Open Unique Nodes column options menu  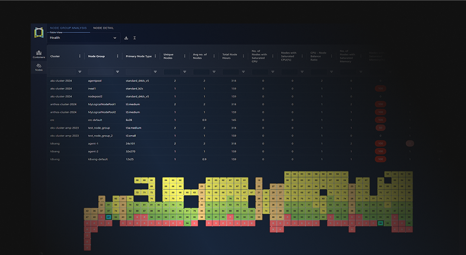[185, 56]
